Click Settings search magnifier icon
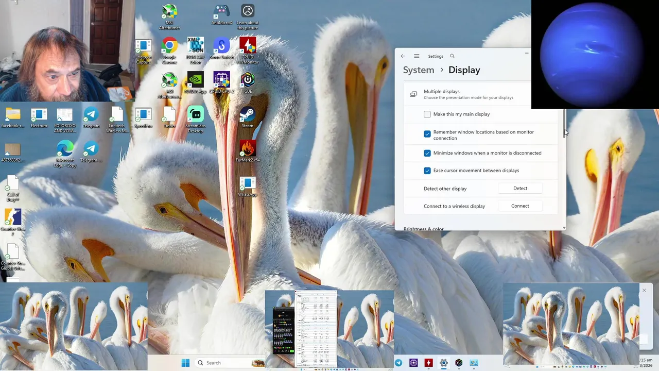The width and height of the screenshot is (659, 371). [452, 56]
